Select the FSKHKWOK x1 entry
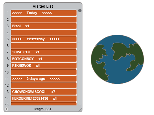Screen dimensions: 154x115 click(x=44, y=65)
